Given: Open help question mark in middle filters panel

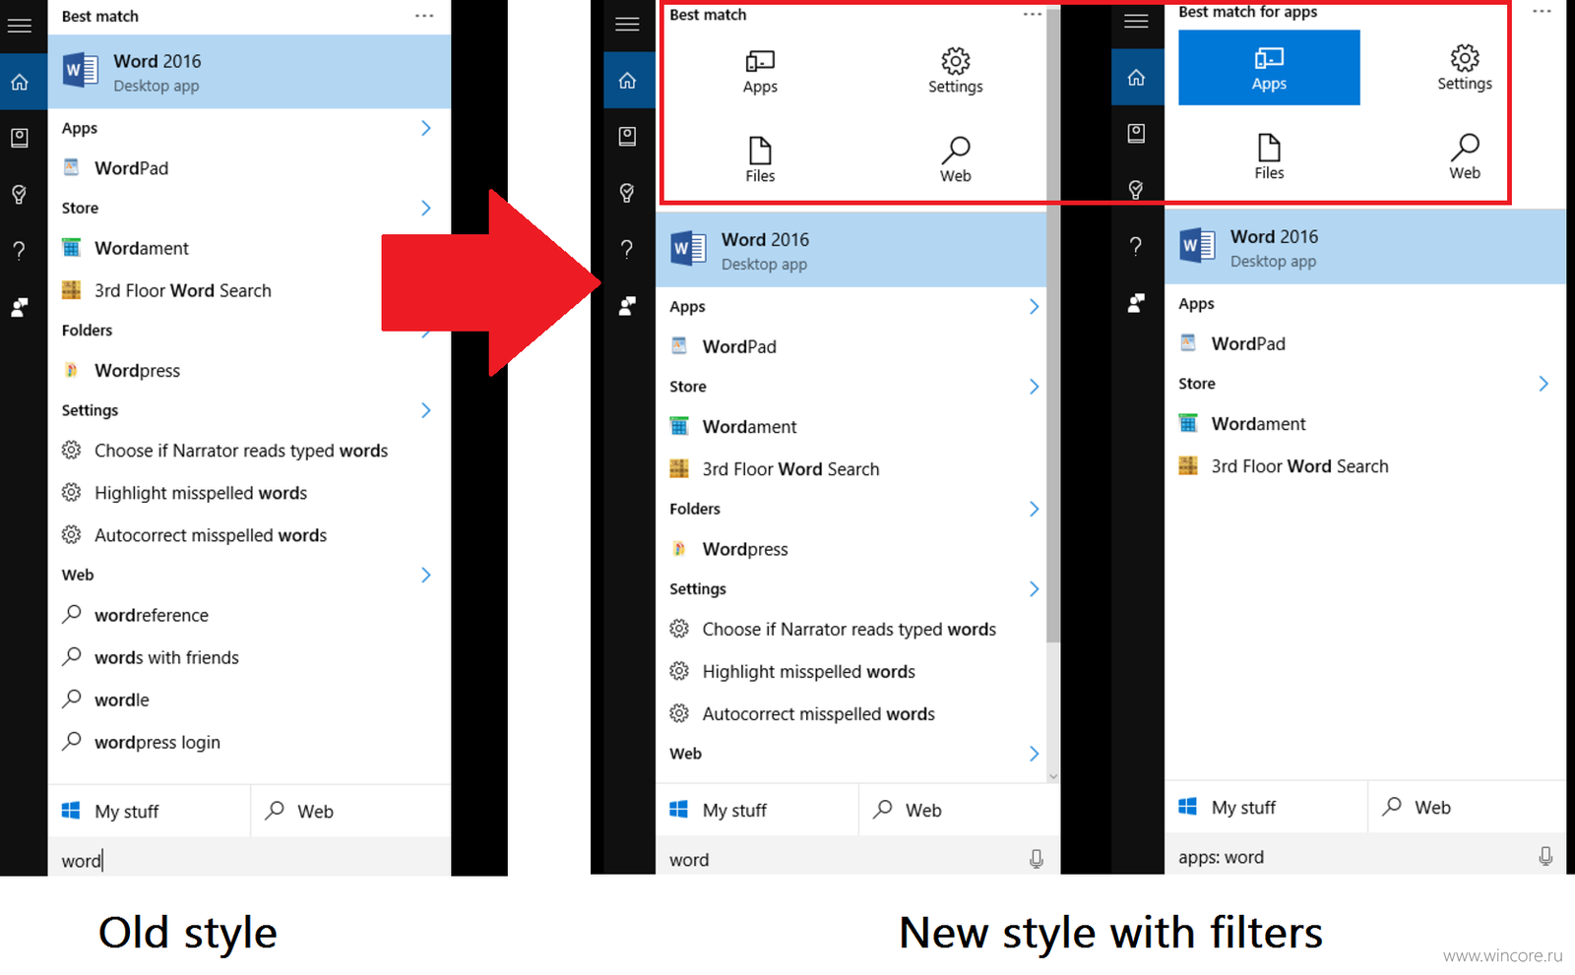Looking at the screenshot, I should (627, 249).
